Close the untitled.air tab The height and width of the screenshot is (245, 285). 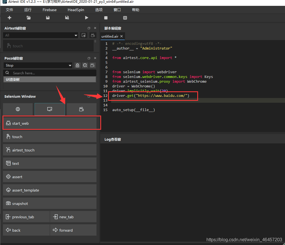tap(121, 36)
